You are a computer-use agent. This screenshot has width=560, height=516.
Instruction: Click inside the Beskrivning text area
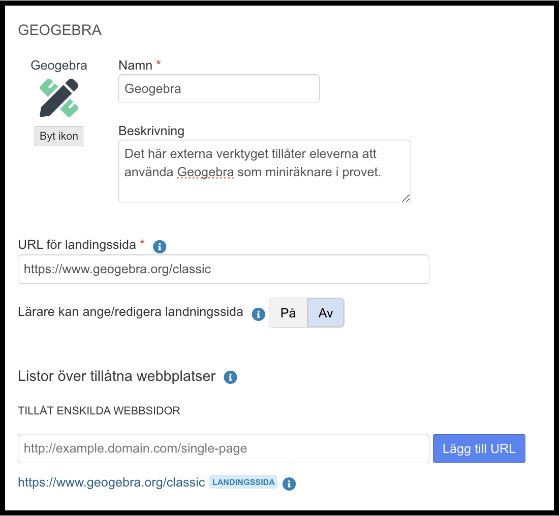click(264, 170)
